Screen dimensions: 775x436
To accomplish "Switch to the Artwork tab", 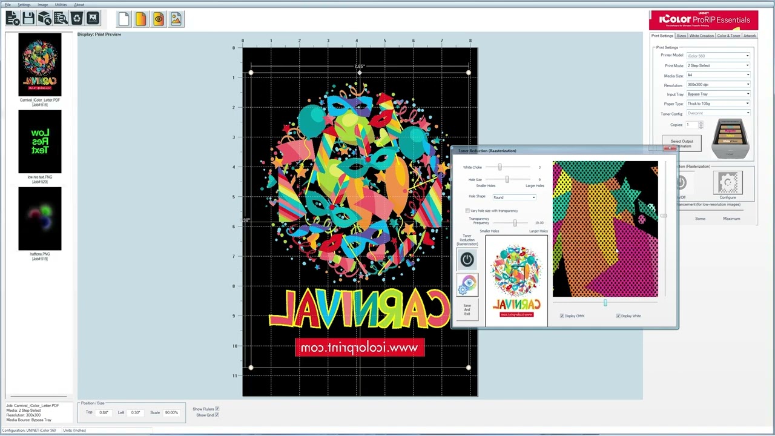I will [750, 36].
